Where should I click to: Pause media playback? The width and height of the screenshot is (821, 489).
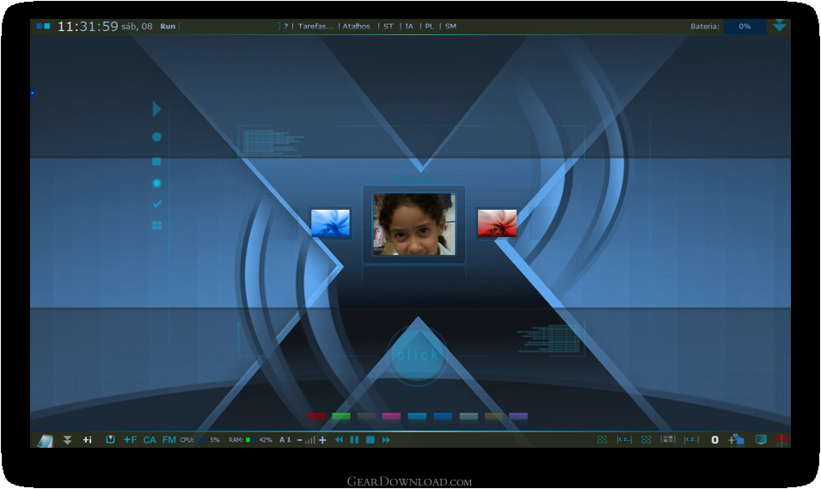pyautogui.click(x=354, y=440)
